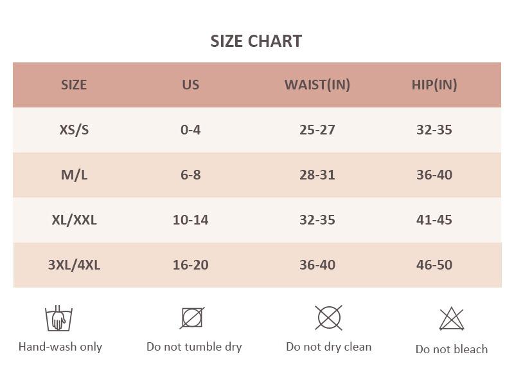Select the 'Do not tumble dry' label
Image resolution: width=514 pixels, height=386 pixels.
click(194, 347)
